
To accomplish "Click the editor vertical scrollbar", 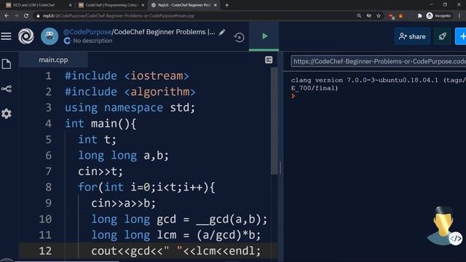I will (x=274, y=122).
